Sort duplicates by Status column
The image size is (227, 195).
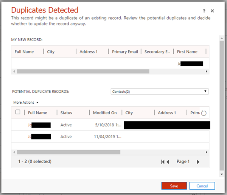pyautogui.click(x=66, y=113)
